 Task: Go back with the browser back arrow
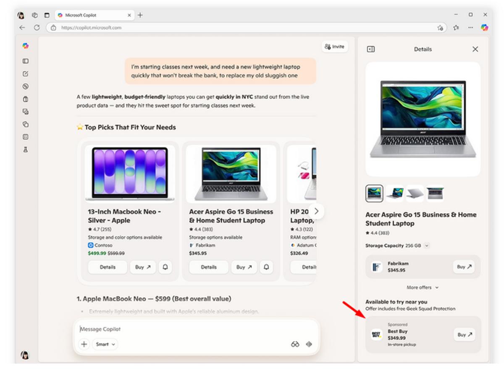[22, 28]
